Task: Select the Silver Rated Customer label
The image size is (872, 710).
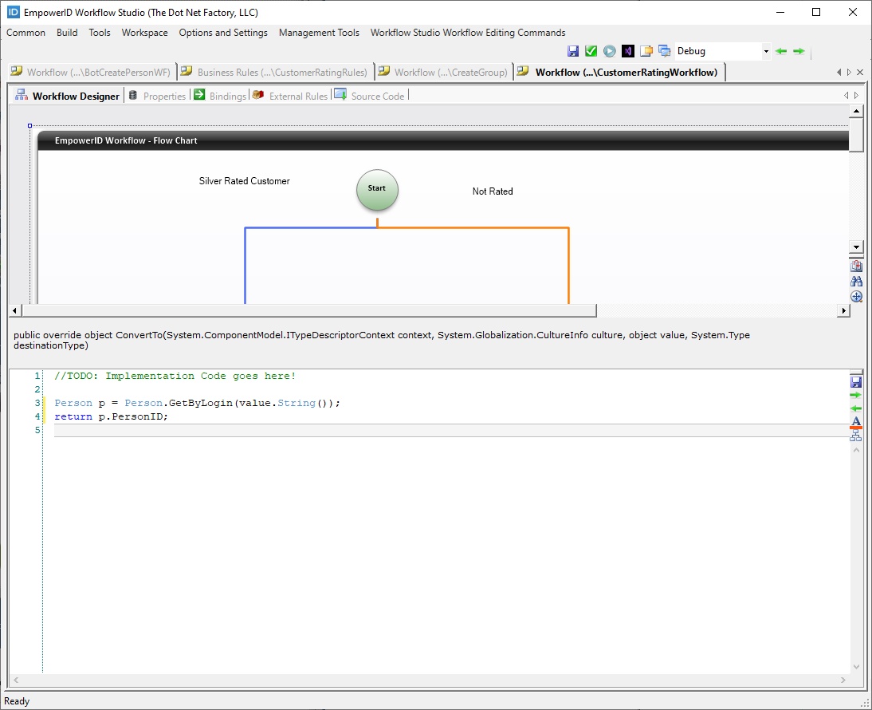Action: (244, 181)
